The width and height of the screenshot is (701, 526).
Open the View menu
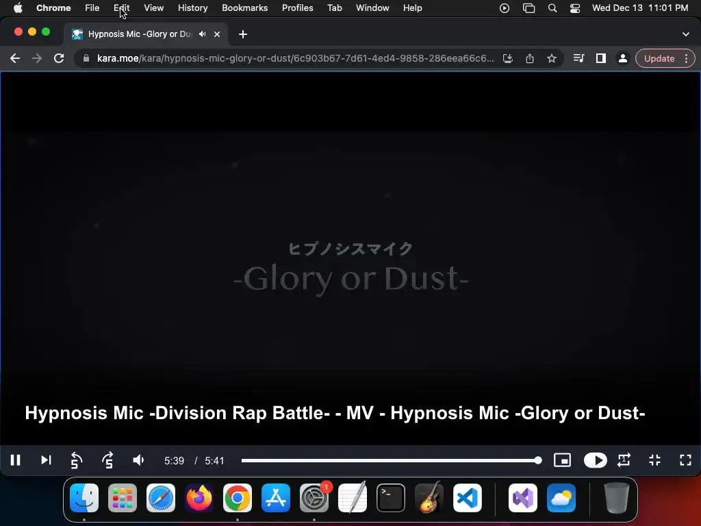pyautogui.click(x=154, y=8)
